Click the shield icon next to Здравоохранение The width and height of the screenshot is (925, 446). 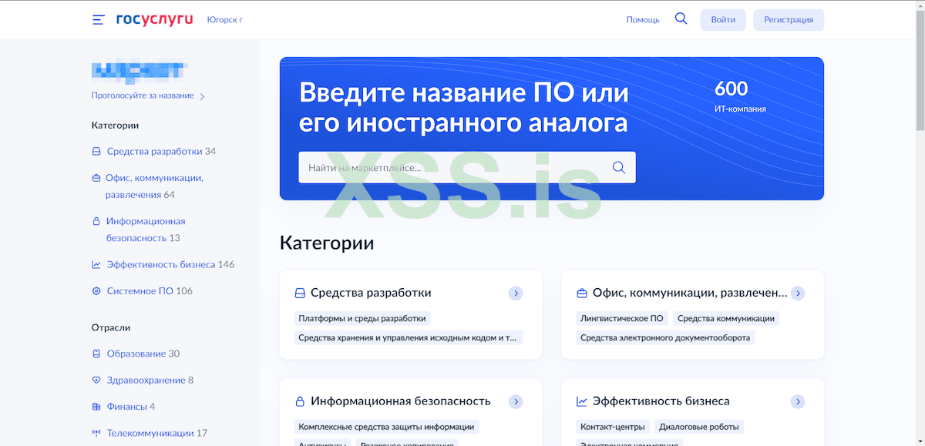coord(96,380)
